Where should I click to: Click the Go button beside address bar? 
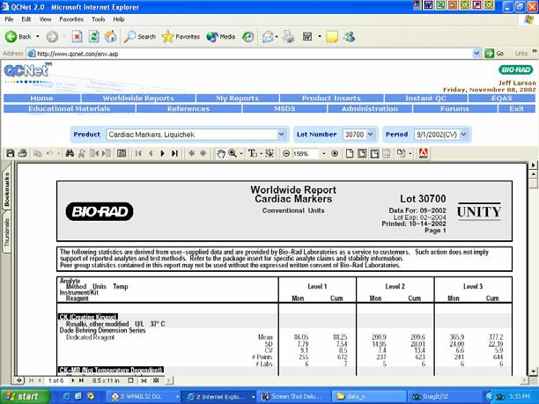tap(495, 53)
